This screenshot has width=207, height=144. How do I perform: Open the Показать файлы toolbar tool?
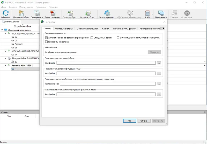(21, 14)
